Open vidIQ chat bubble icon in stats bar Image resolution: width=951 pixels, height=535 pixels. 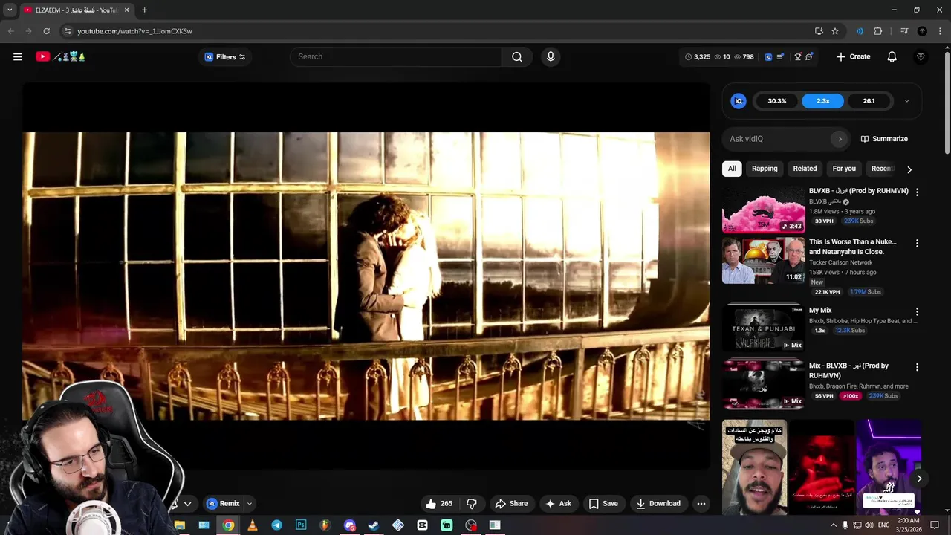(x=809, y=56)
